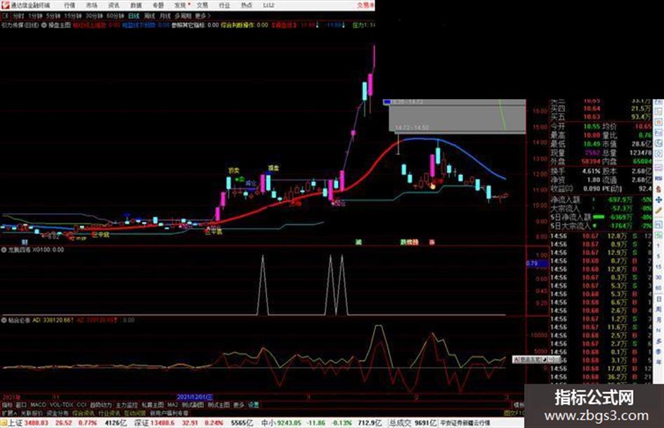The height and width of the screenshot is (428, 664).
Task: Switch to the 30分钟 period tab
Action: (94, 15)
